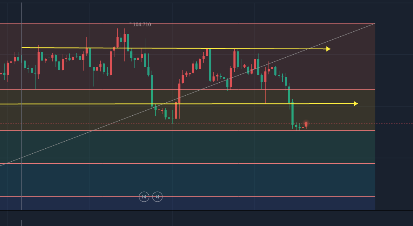
Task: Select the upper yellow arrow's arrowhead
Action: [x=328, y=49]
